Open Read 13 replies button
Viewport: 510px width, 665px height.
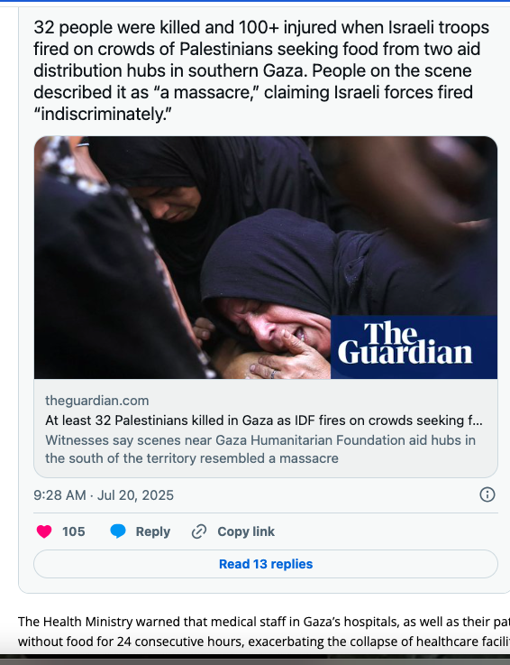click(x=266, y=564)
